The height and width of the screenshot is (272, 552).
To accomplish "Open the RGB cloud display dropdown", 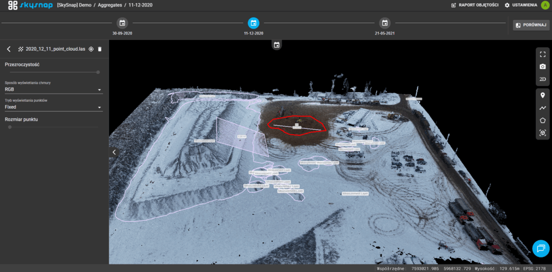I will coord(54,89).
